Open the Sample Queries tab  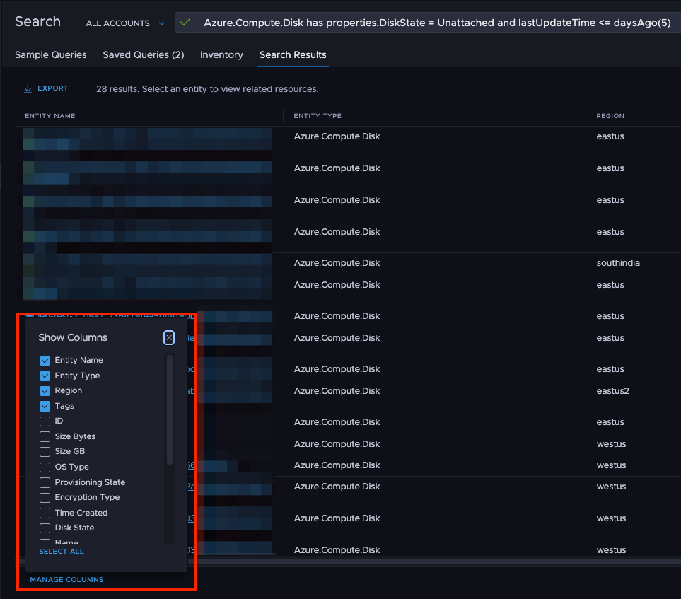point(50,54)
